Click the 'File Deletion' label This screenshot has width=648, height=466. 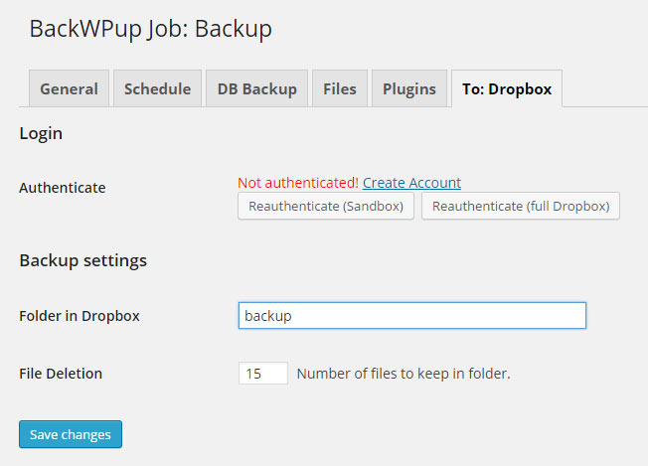click(61, 374)
